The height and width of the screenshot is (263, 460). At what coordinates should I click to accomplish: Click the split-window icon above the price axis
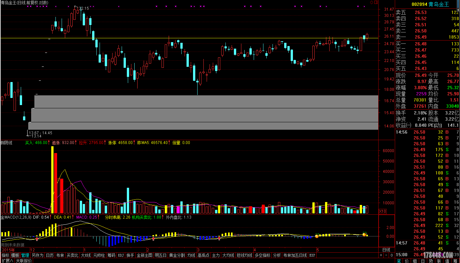(376, 2)
